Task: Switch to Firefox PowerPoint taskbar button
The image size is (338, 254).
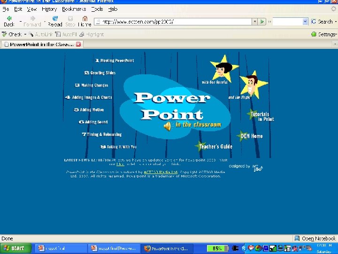Action: pyautogui.click(x=167, y=248)
